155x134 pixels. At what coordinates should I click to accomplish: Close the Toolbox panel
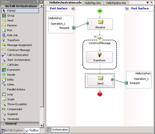(x=41, y=2)
